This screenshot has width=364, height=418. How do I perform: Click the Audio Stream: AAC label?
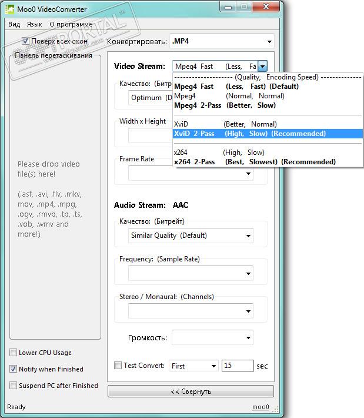pos(151,205)
